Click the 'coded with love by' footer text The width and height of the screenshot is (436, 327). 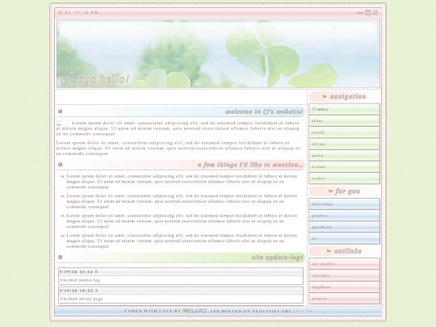tap(153, 311)
